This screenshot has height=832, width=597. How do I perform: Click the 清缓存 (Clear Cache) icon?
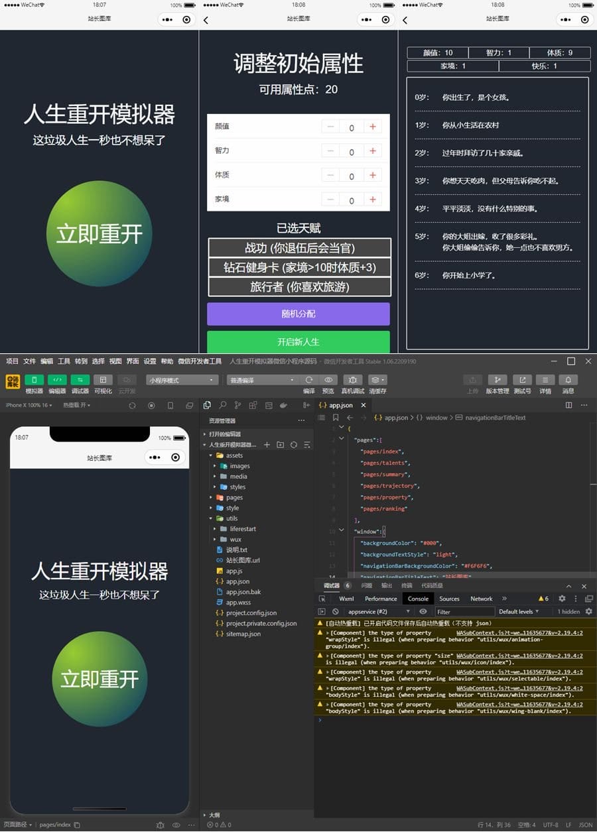[x=375, y=379]
